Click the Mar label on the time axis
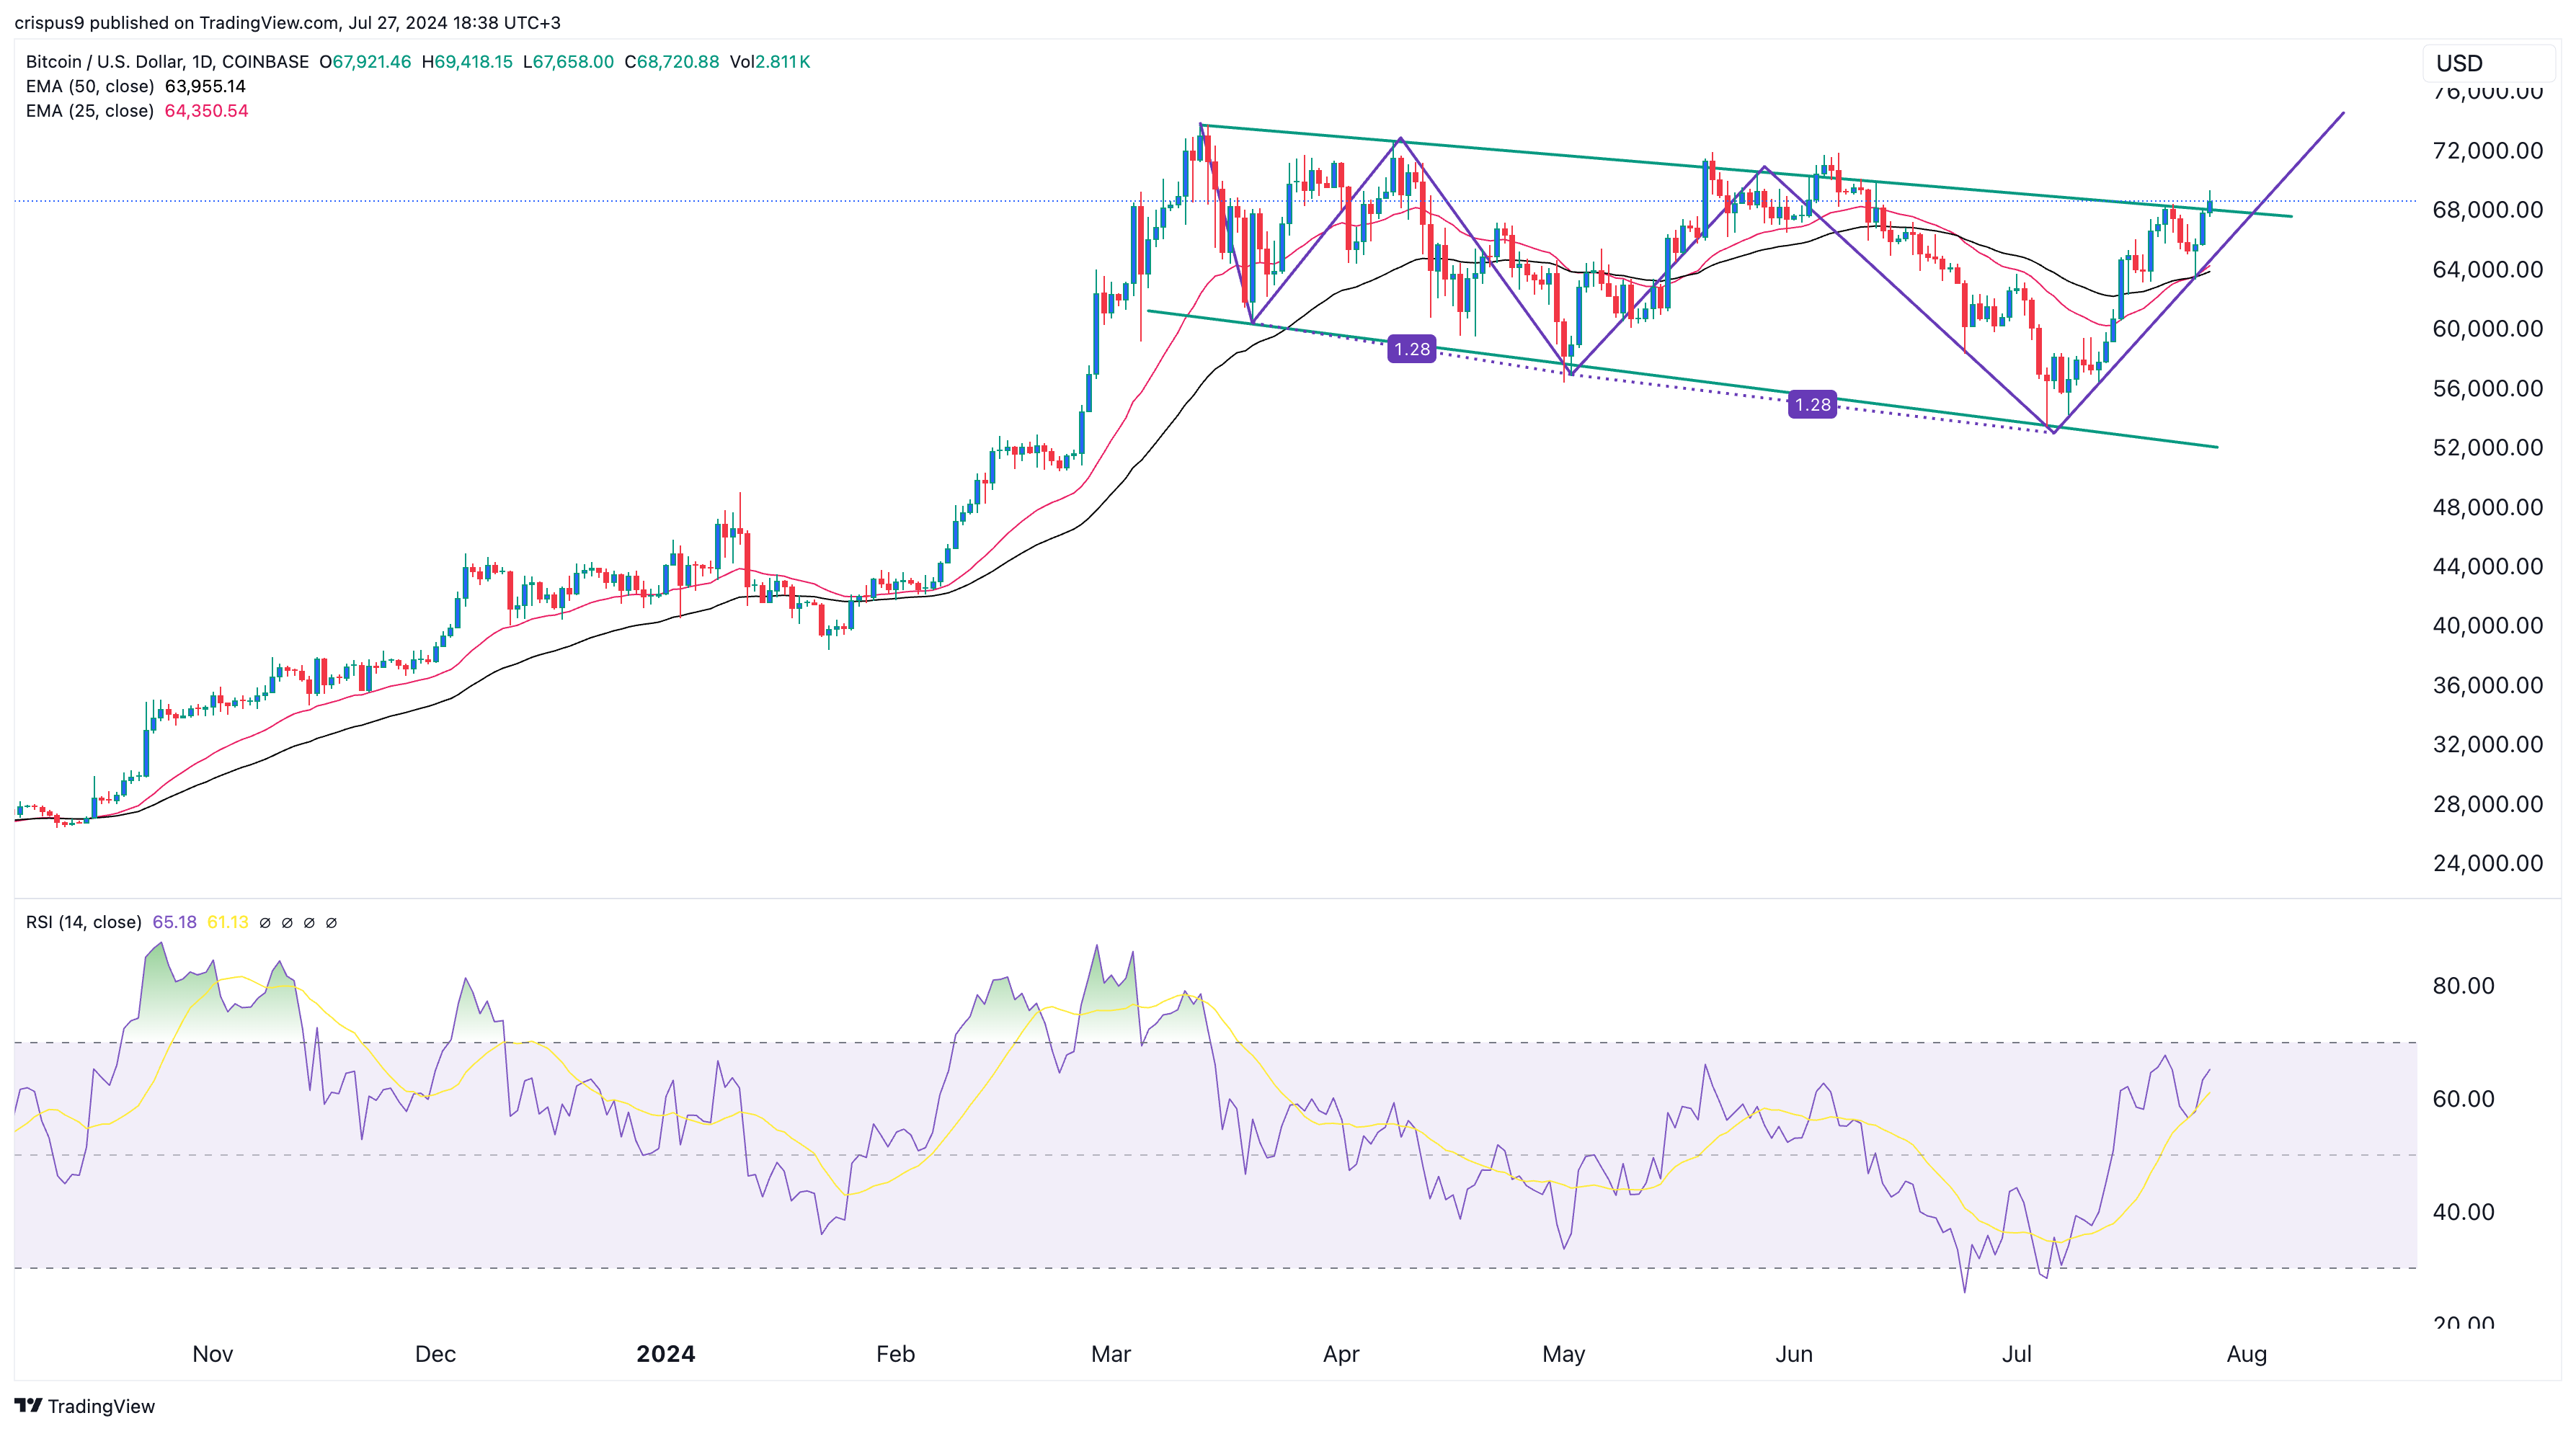 click(1111, 1353)
